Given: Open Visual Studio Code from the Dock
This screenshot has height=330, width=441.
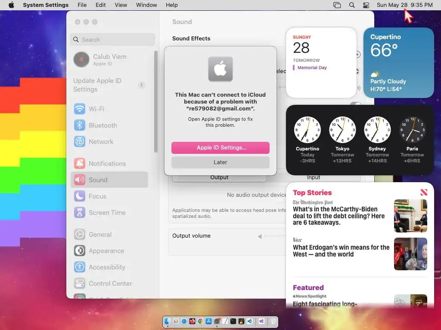Looking at the screenshot, I should [249, 321].
